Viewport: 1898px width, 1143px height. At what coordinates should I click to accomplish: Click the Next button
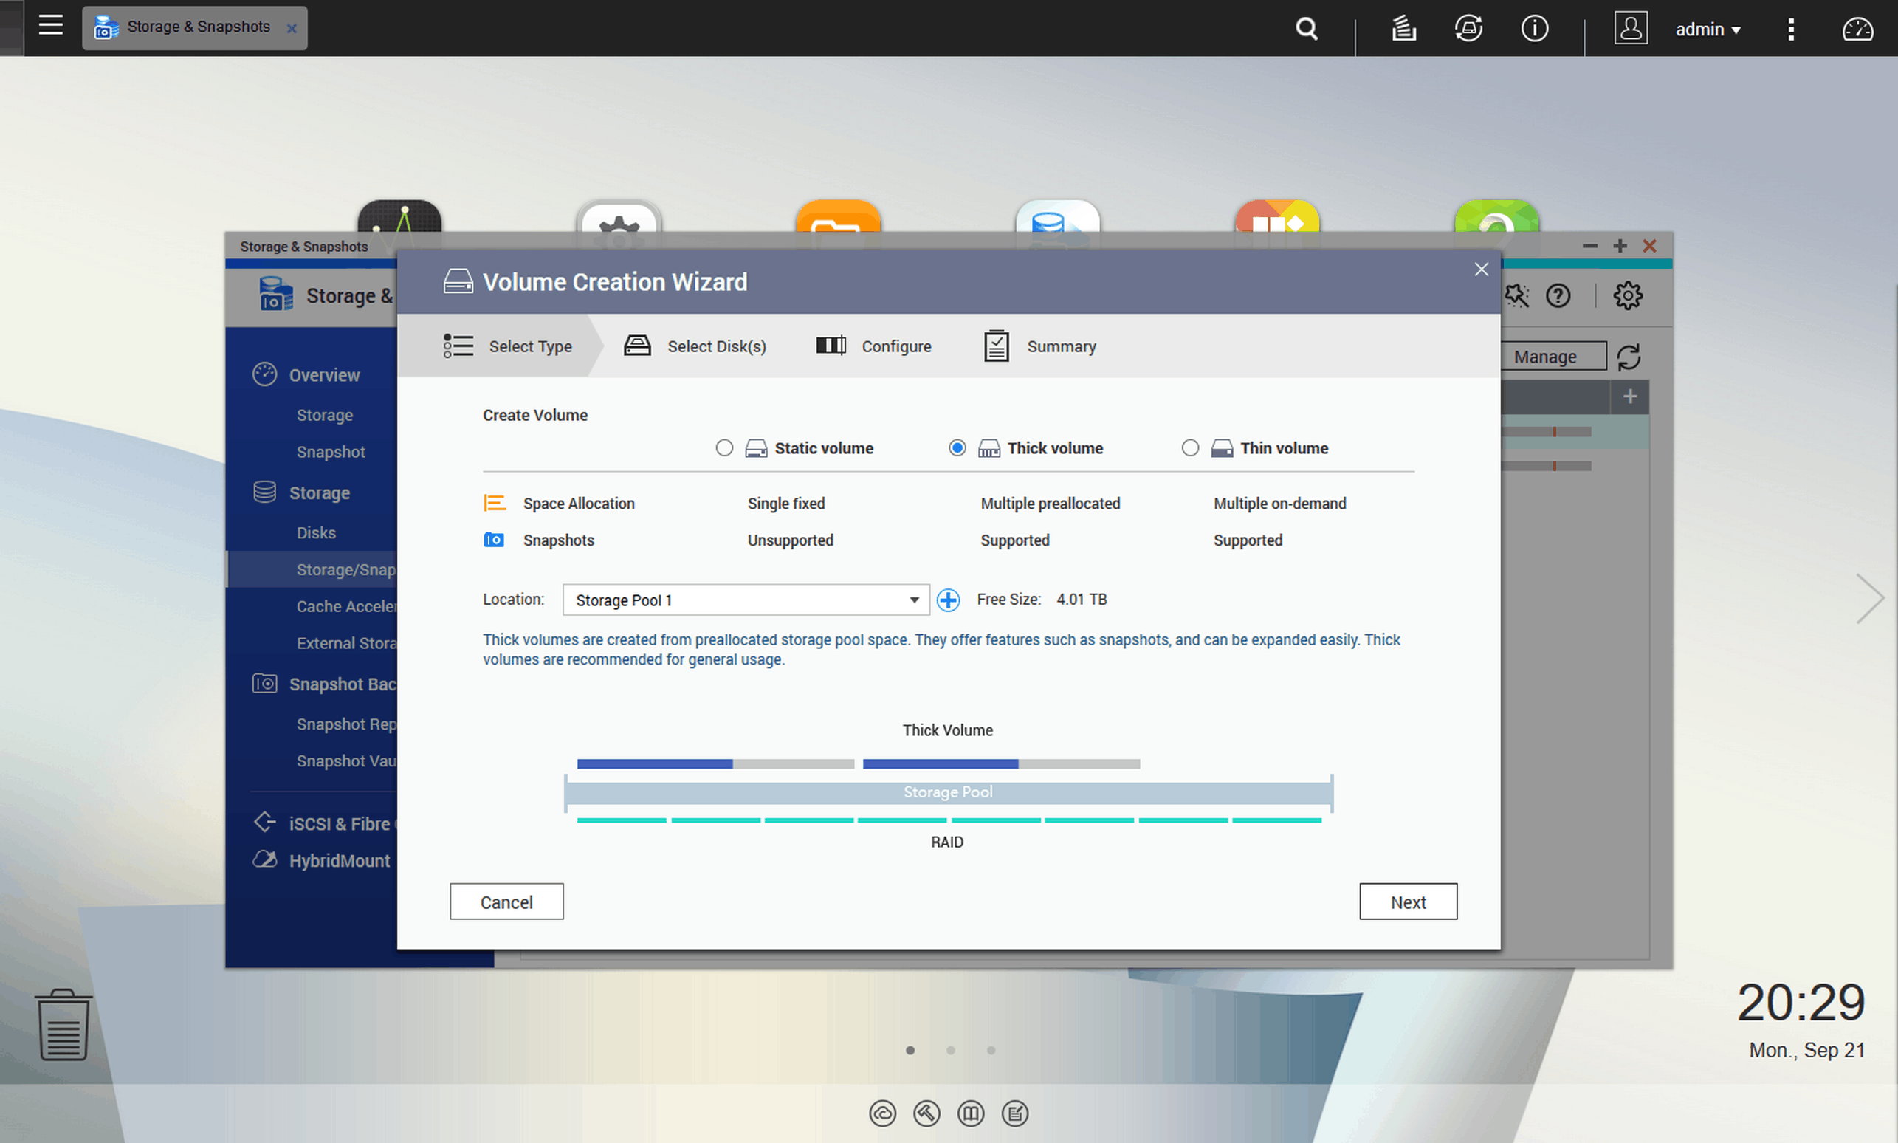(1408, 901)
